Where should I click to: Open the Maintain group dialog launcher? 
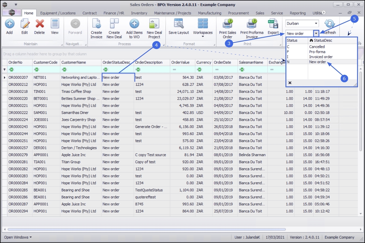62,44
